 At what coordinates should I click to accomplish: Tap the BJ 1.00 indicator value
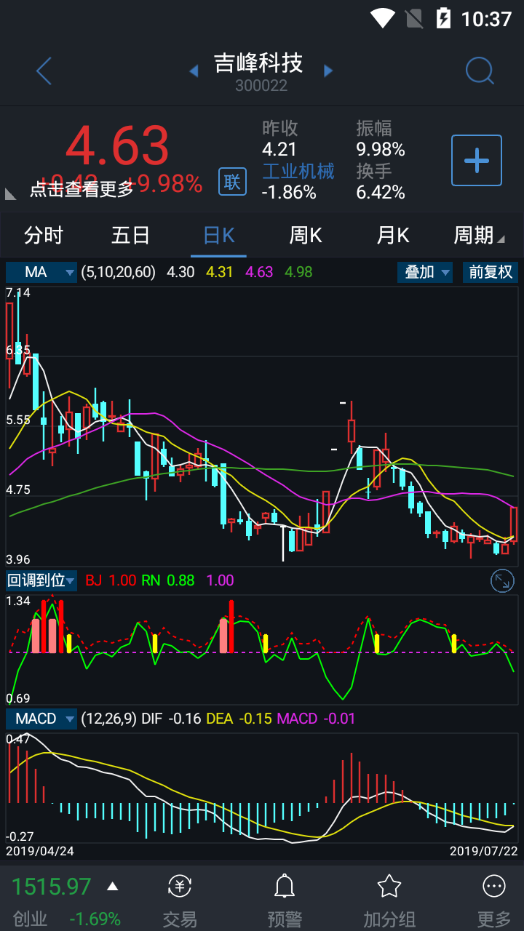point(111,580)
